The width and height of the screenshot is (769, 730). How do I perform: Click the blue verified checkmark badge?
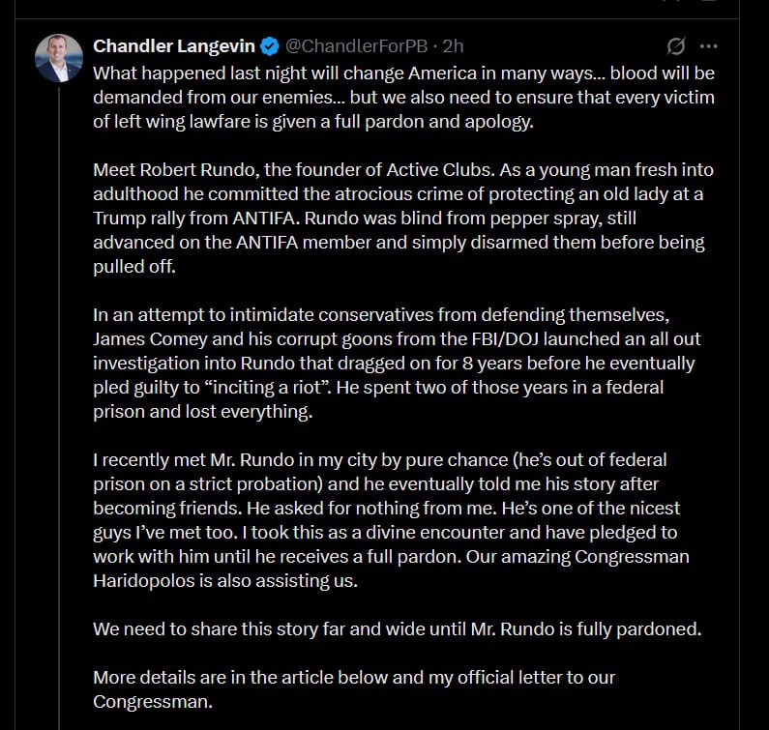coord(272,46)
